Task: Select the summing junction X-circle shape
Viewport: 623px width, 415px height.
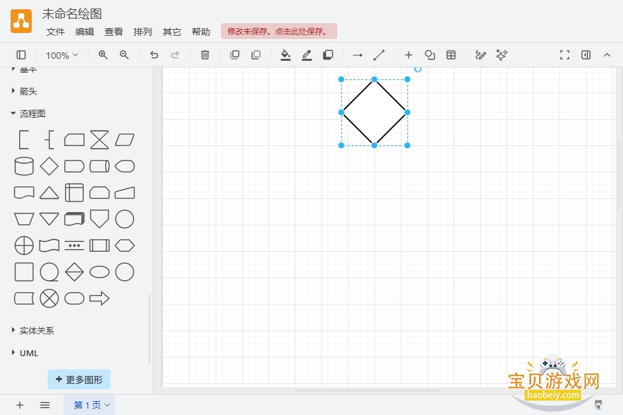Action: (x=49, y=299)
